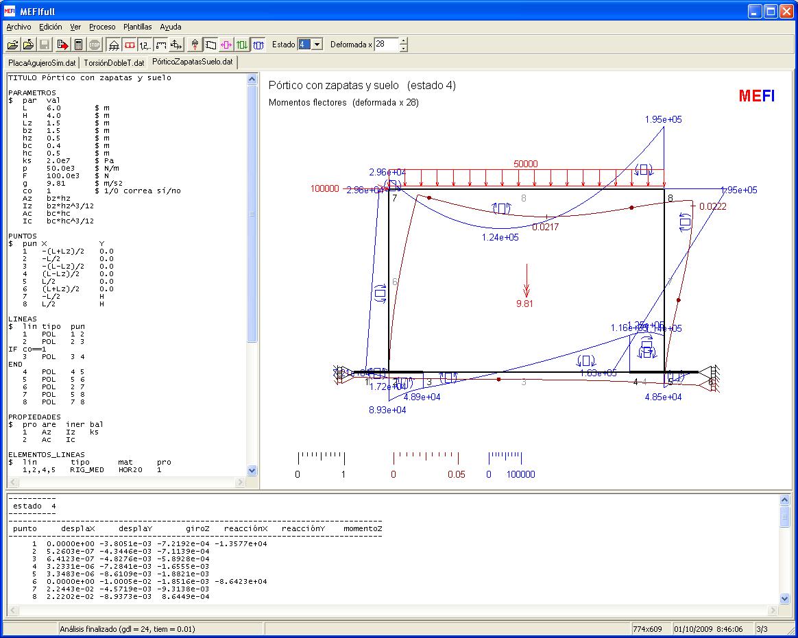798x638 pixels.
Task: Click the date and time status bar entry
Action: click(x=708, y=629)
